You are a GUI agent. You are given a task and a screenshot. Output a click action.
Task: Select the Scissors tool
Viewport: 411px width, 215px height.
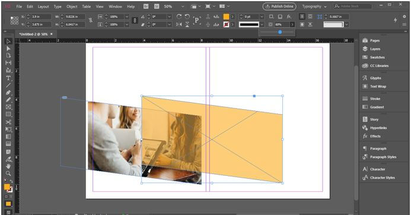point(8,122)
